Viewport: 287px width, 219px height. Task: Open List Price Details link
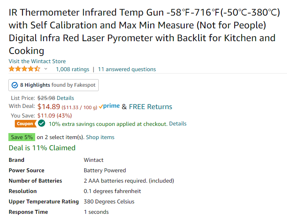[65, 98]
